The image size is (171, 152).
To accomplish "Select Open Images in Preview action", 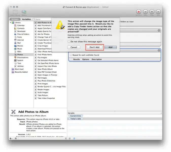I will [x=47, y=75].
